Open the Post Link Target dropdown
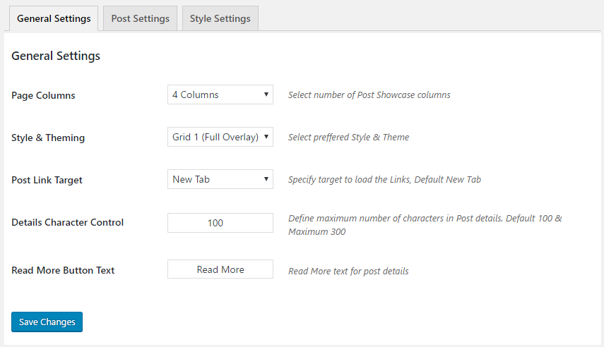604x347 pixels. pos(220,179)
